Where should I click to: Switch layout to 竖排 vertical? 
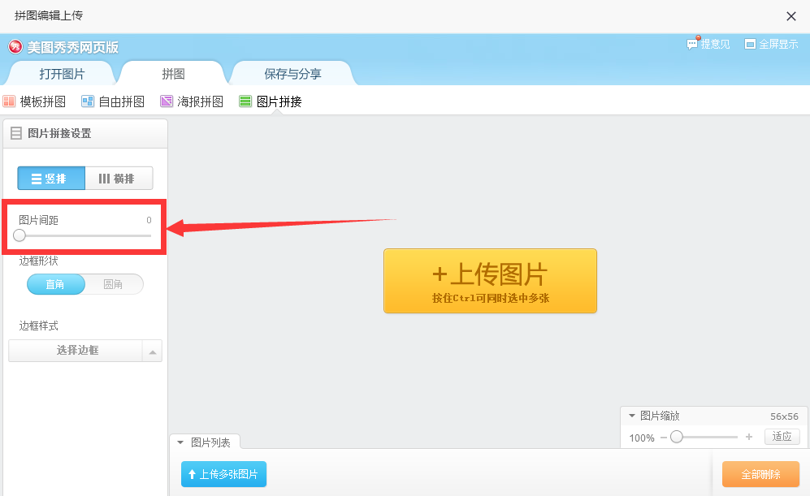pos(51,179)
